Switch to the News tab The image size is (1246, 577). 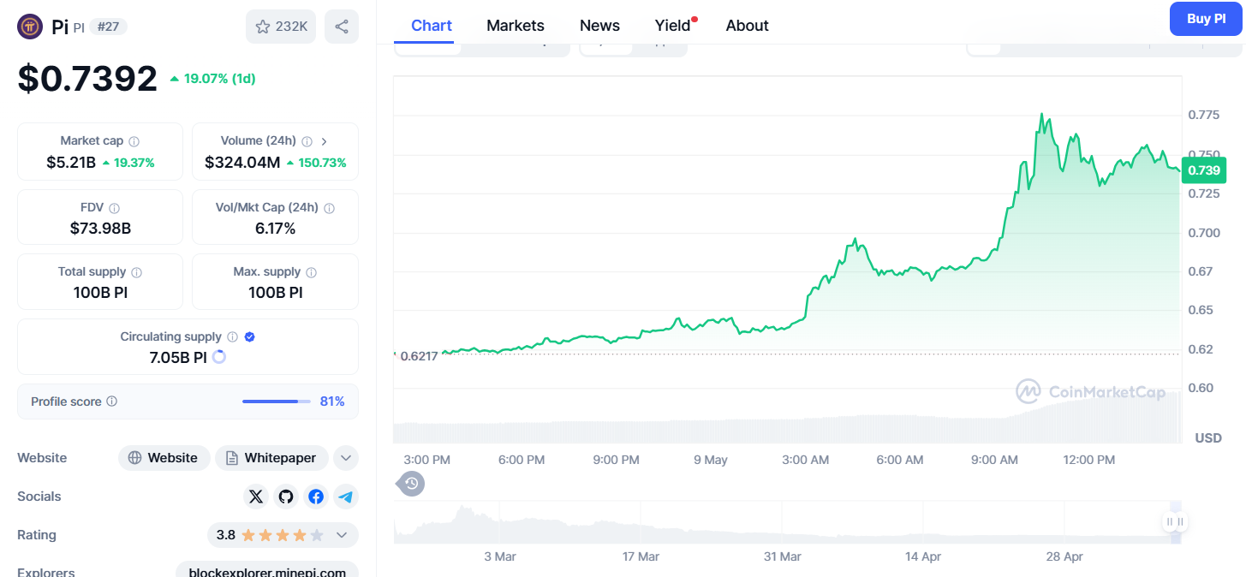click(599, 26)
